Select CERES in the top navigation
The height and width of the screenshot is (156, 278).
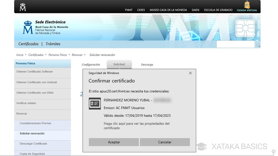(141, 10)
